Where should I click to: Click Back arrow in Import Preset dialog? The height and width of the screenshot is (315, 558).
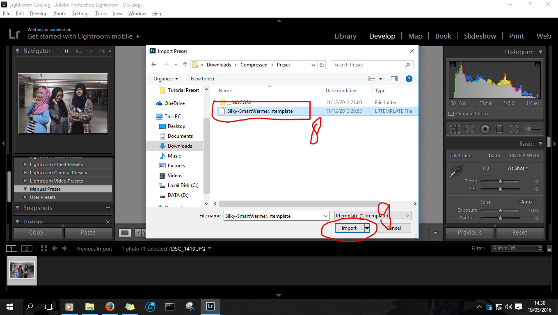pyautogui.click(x=154, y=65)
